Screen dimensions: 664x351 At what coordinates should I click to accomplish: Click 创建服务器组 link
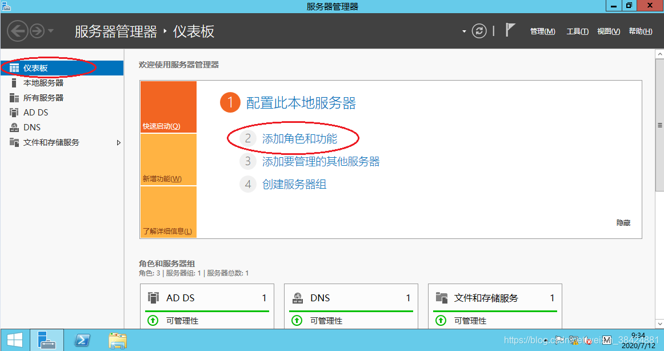coord(294,184)
